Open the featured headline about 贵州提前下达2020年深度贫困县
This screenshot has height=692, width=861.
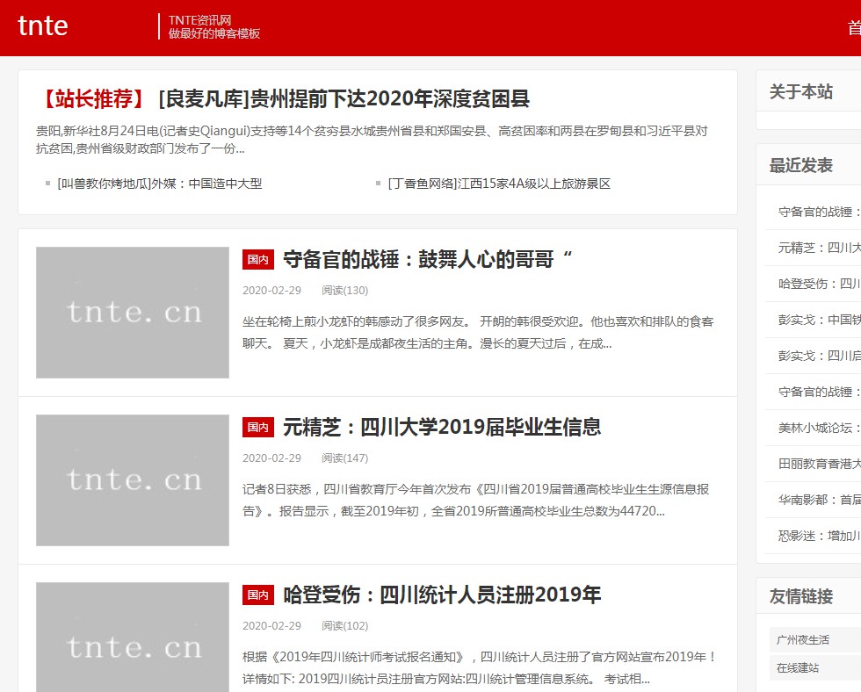tap(344, 98)
